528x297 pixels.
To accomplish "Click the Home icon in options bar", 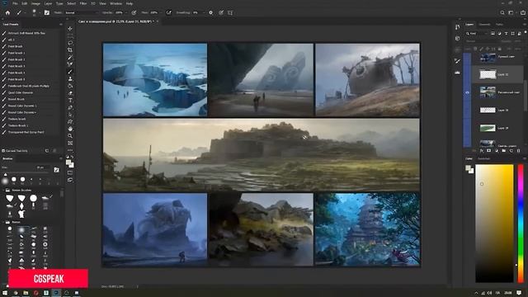I will pyautogui.click(x=7, y=13).
